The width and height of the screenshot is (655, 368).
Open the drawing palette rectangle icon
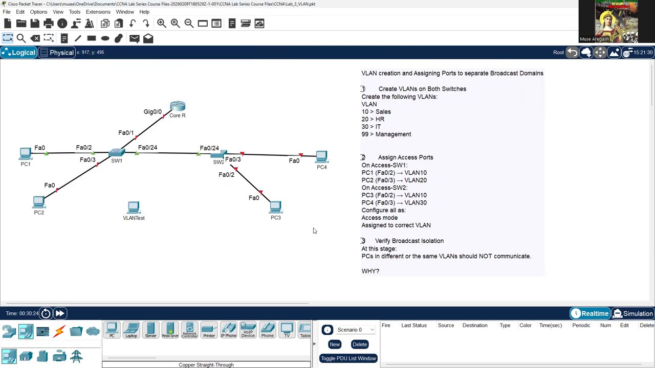[x=203, y=24]
